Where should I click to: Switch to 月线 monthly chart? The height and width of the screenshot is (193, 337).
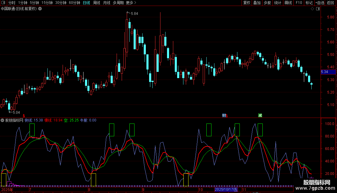(x=106, y=3)
